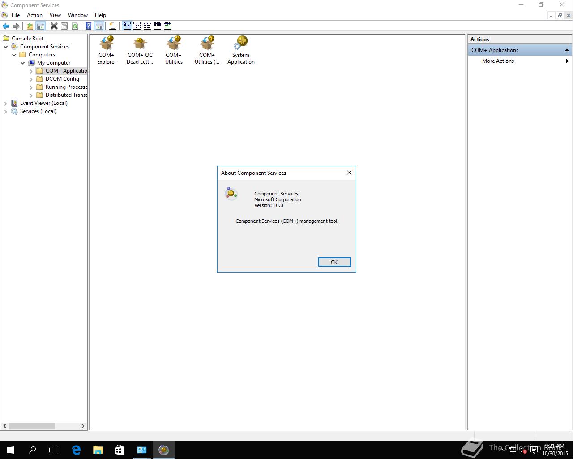This screenshot has height=459, width=573.
Task: Click the blue Help question mark icon
Action: point(89,26)
